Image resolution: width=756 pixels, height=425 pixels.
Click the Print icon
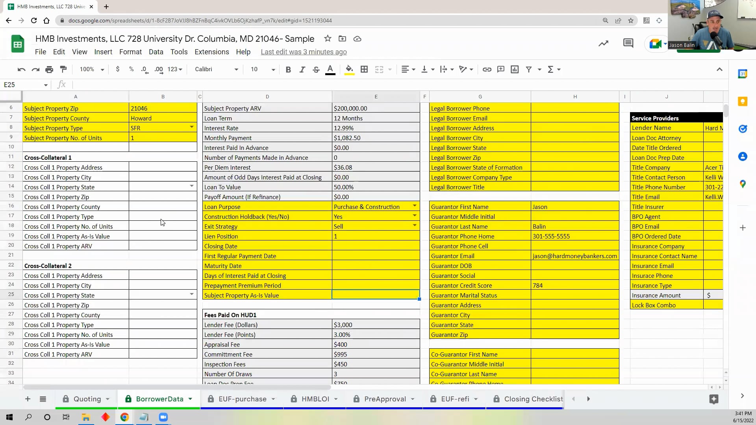pyautogui.click(x=49, y=70)
